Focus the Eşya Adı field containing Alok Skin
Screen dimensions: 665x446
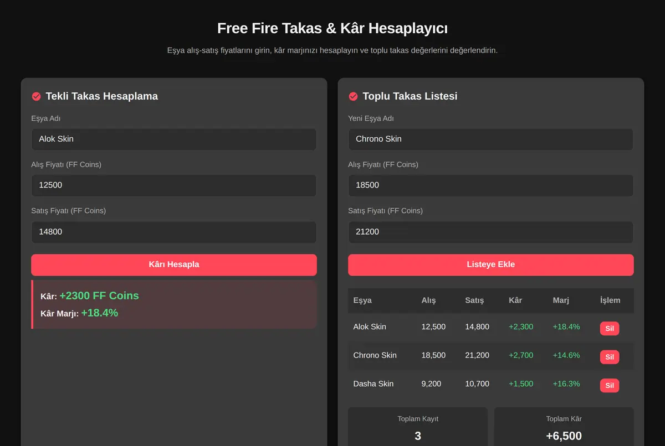point(174,139)
